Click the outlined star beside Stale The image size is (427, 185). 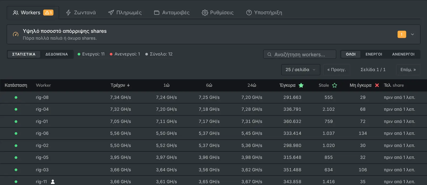tap(335, 85)
